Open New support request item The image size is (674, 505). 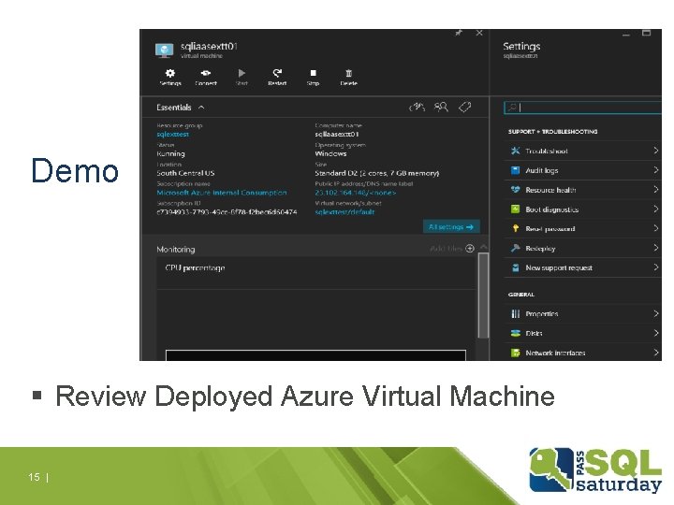pyautogui.click(x=582, y=268)
